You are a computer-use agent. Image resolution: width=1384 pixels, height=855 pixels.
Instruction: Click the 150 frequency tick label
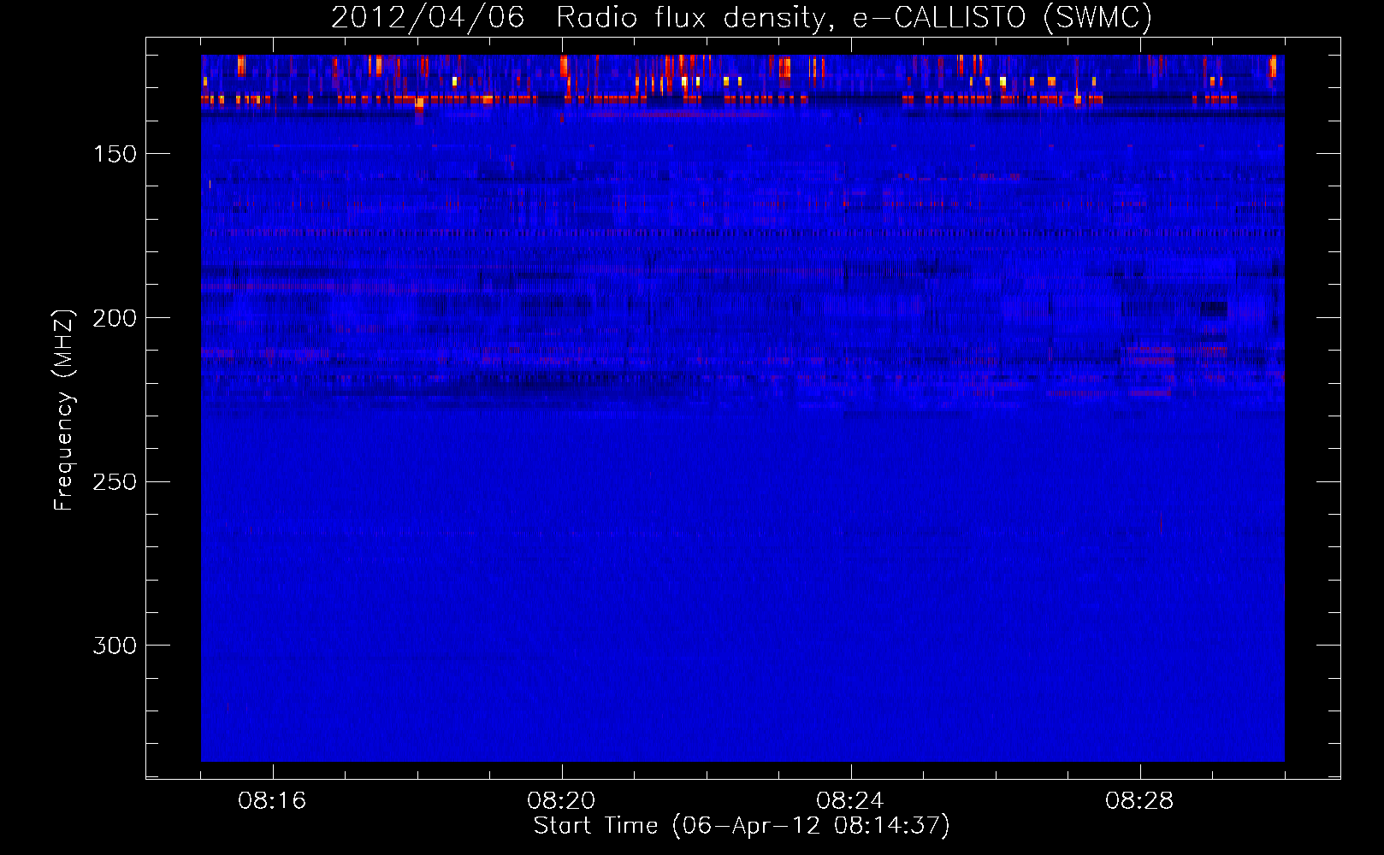[x=115, y=154]
